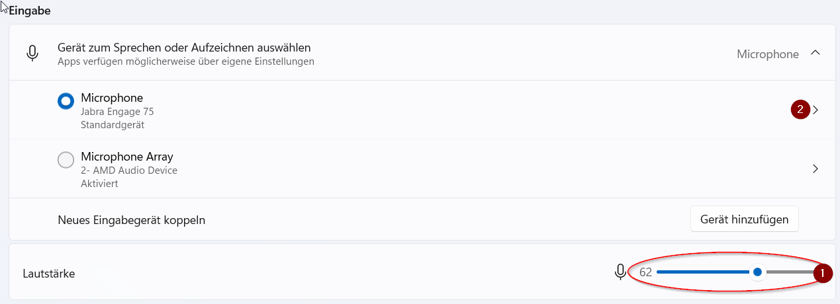Mute the microphone icon beside volume slider

(x=620, y=272)
